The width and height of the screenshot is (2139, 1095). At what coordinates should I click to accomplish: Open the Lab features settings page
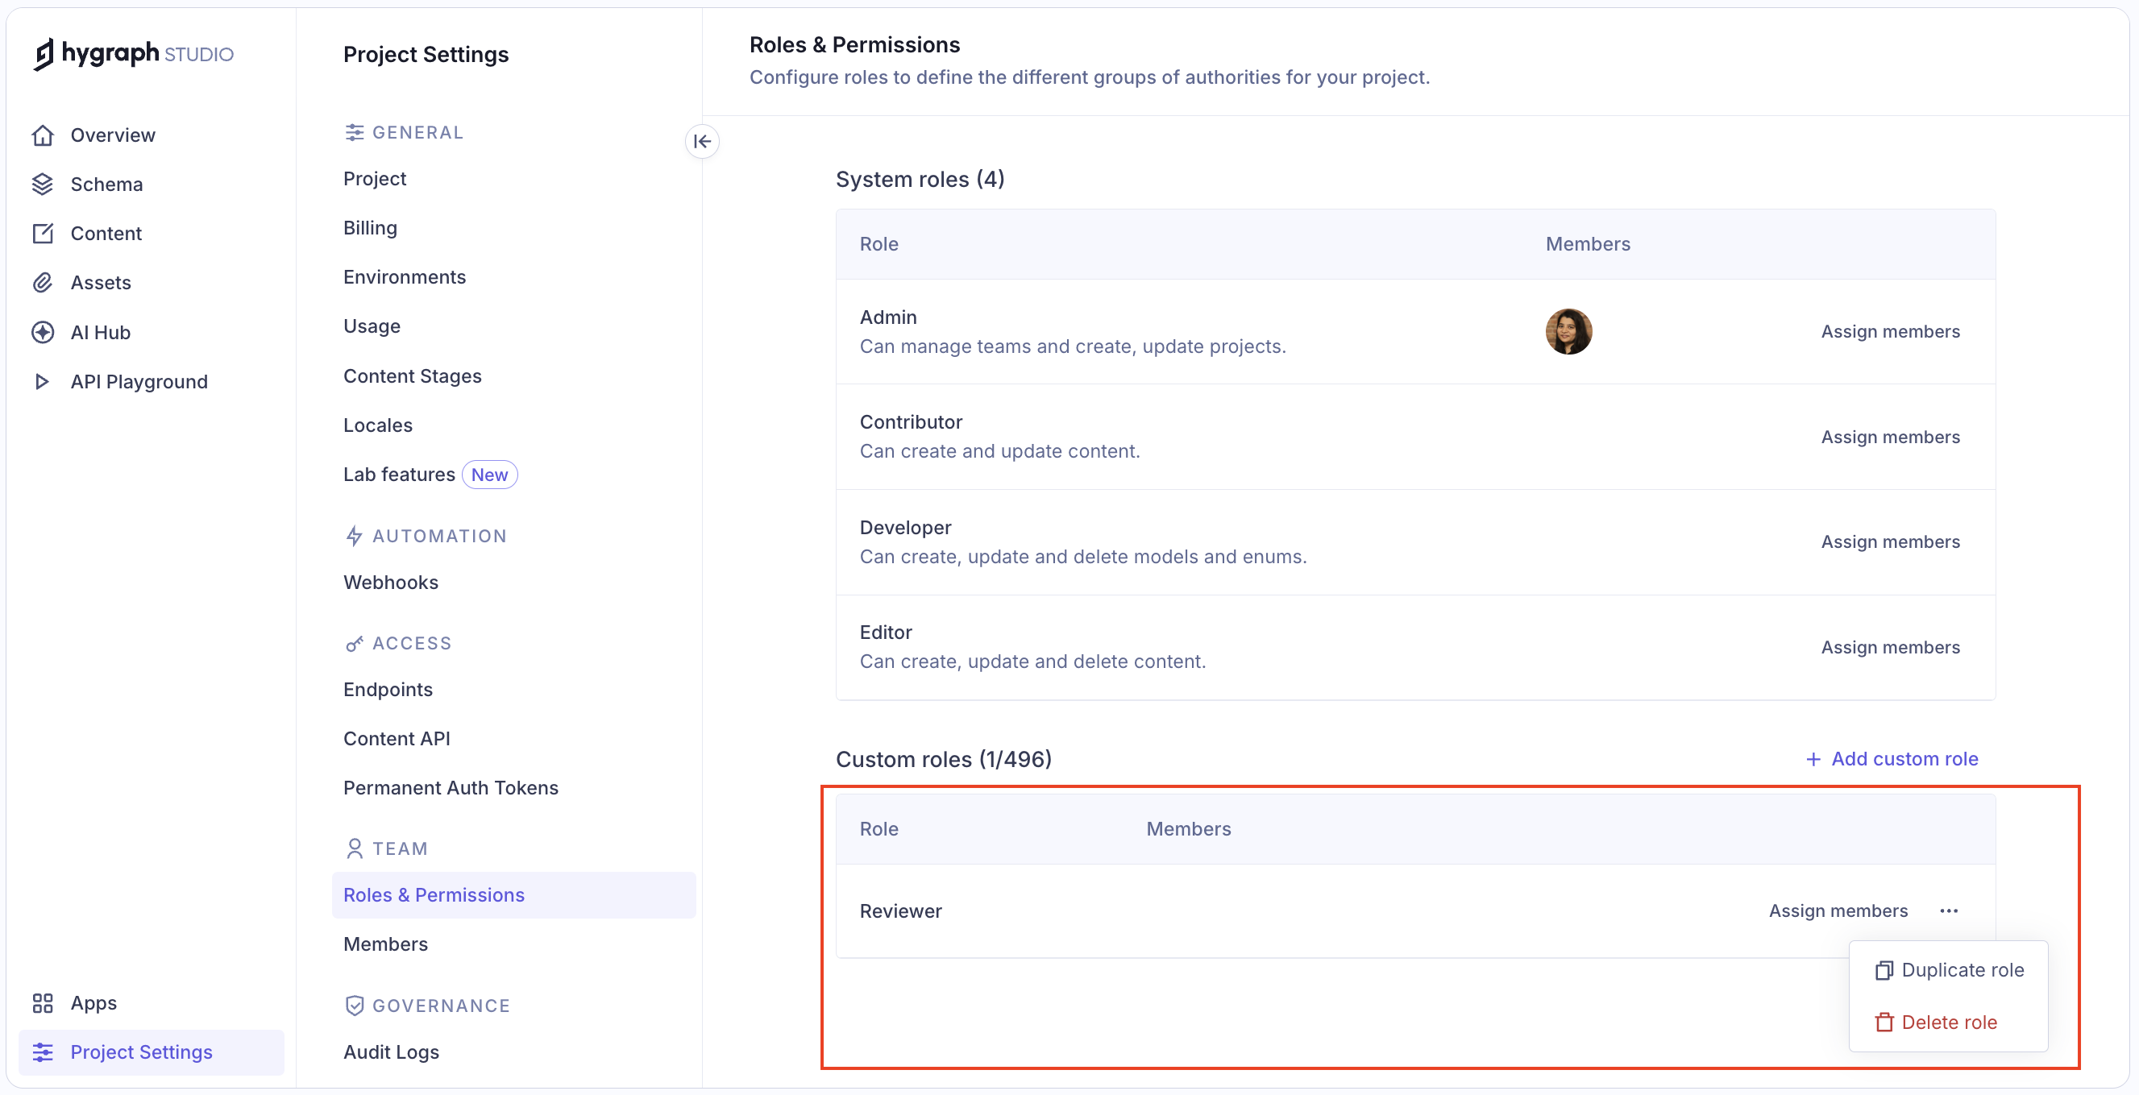click(x=399, y=475)
